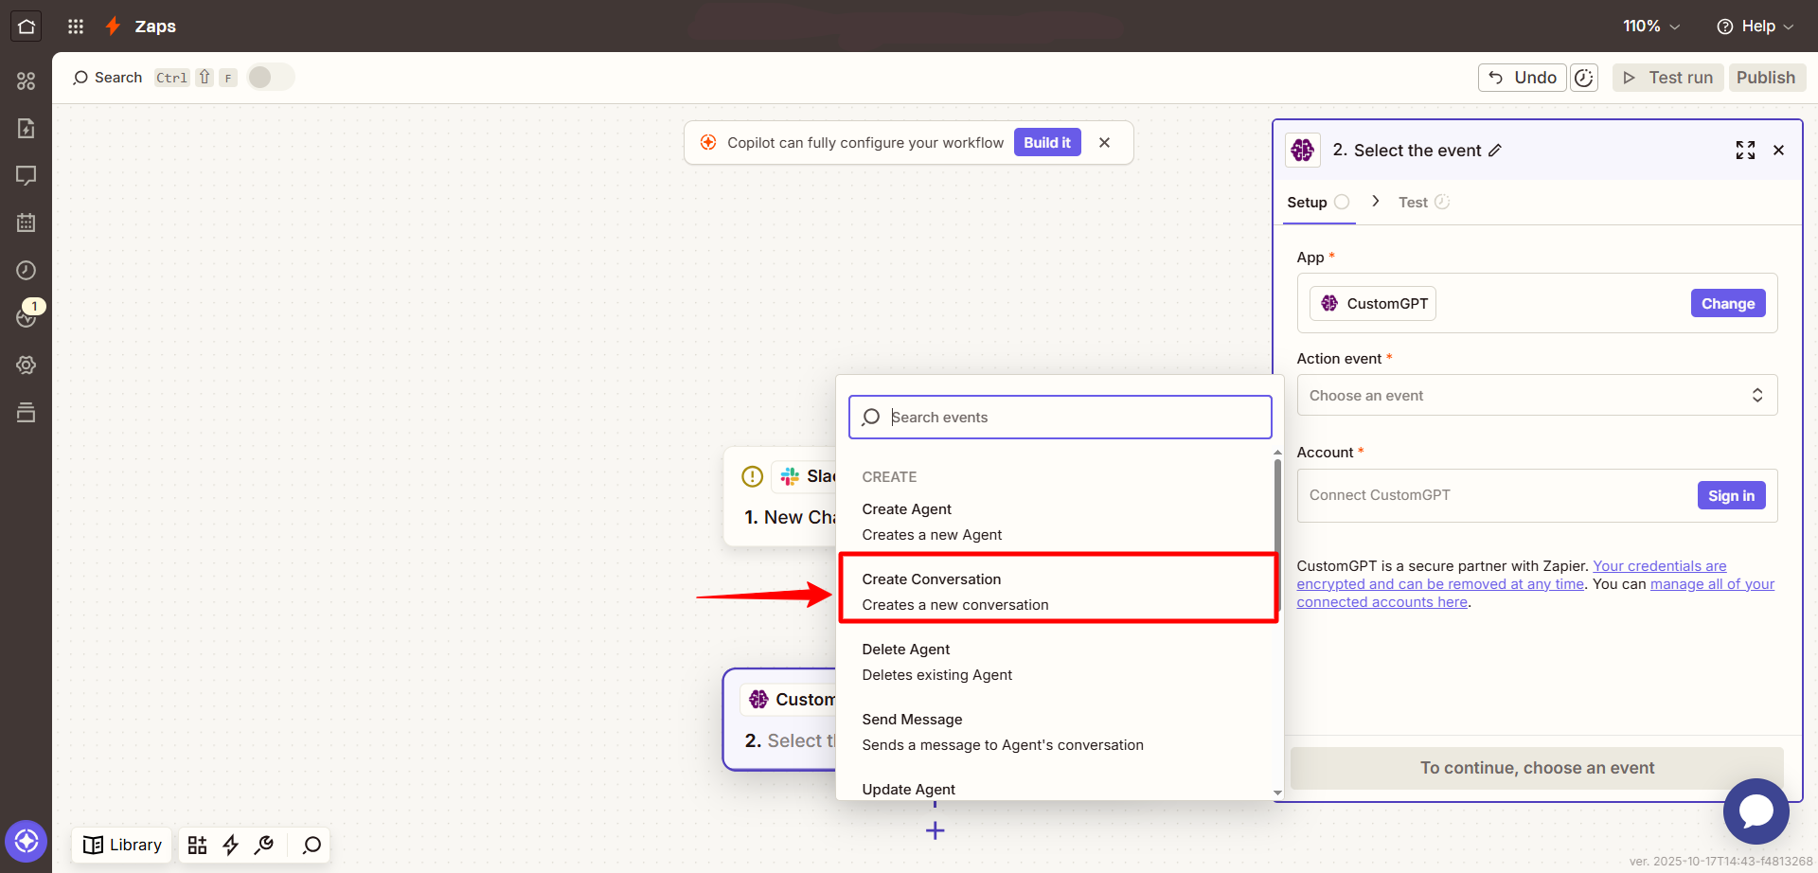Click the CustomGPT logo in panel header
Image resolution: width=1818 pixels, height=873 pixels.
tap(1303, 150)
